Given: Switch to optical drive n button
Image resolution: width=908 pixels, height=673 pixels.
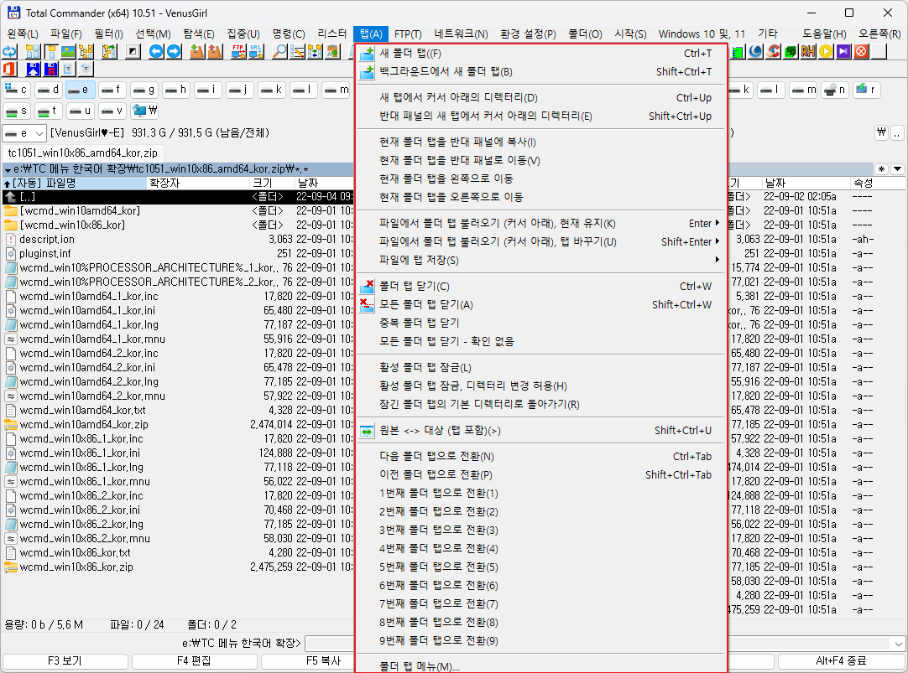Looking at the screenshot, I should (x=834, y=90).
